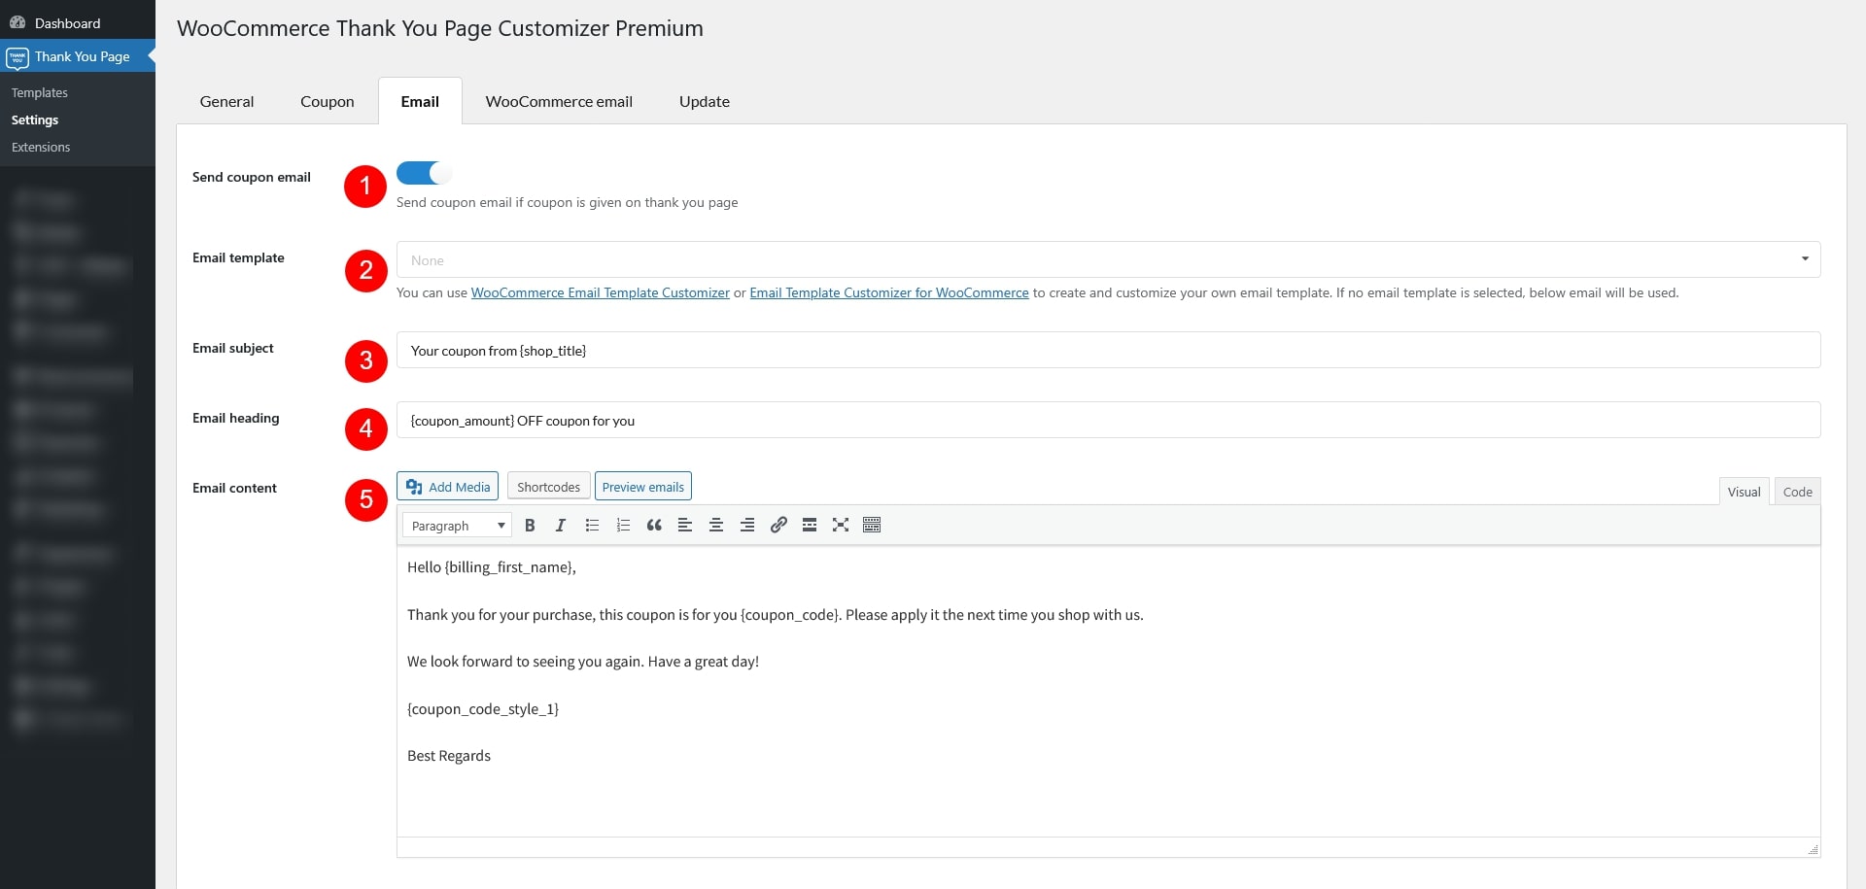Insert a bulleted list in editor
This screenshot has width=1866, height=889.
592,526
